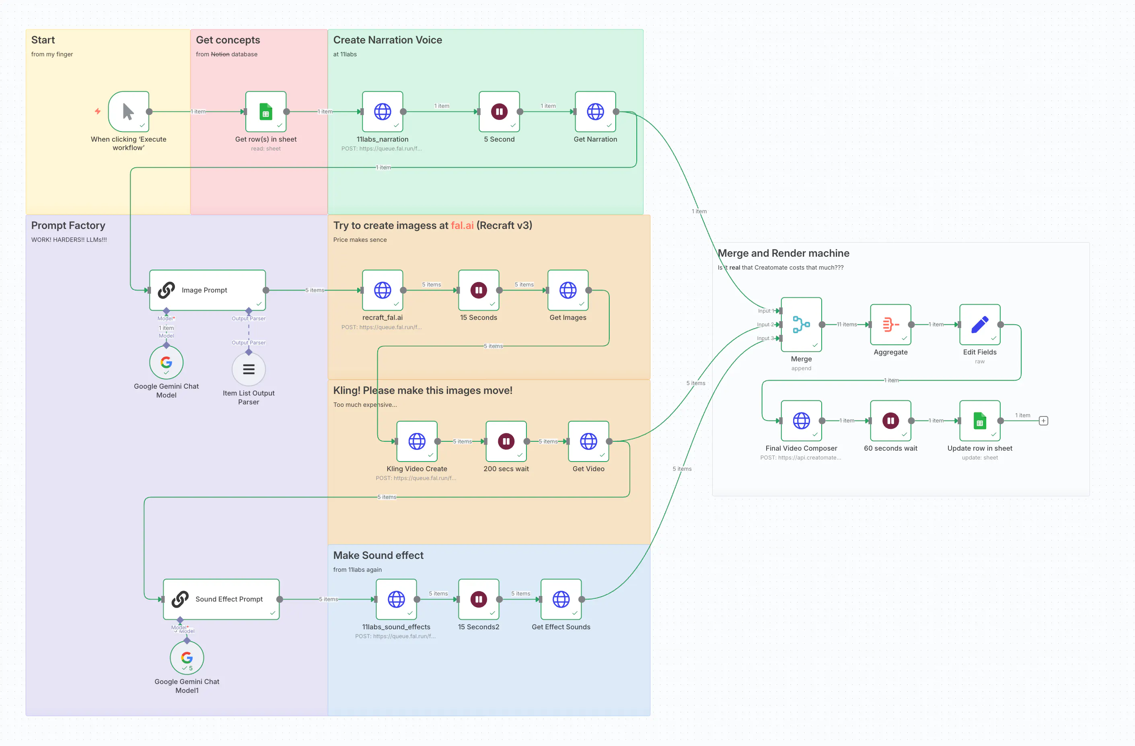
Task: Open the Final Video Composer node
Action: coord(801,421)
